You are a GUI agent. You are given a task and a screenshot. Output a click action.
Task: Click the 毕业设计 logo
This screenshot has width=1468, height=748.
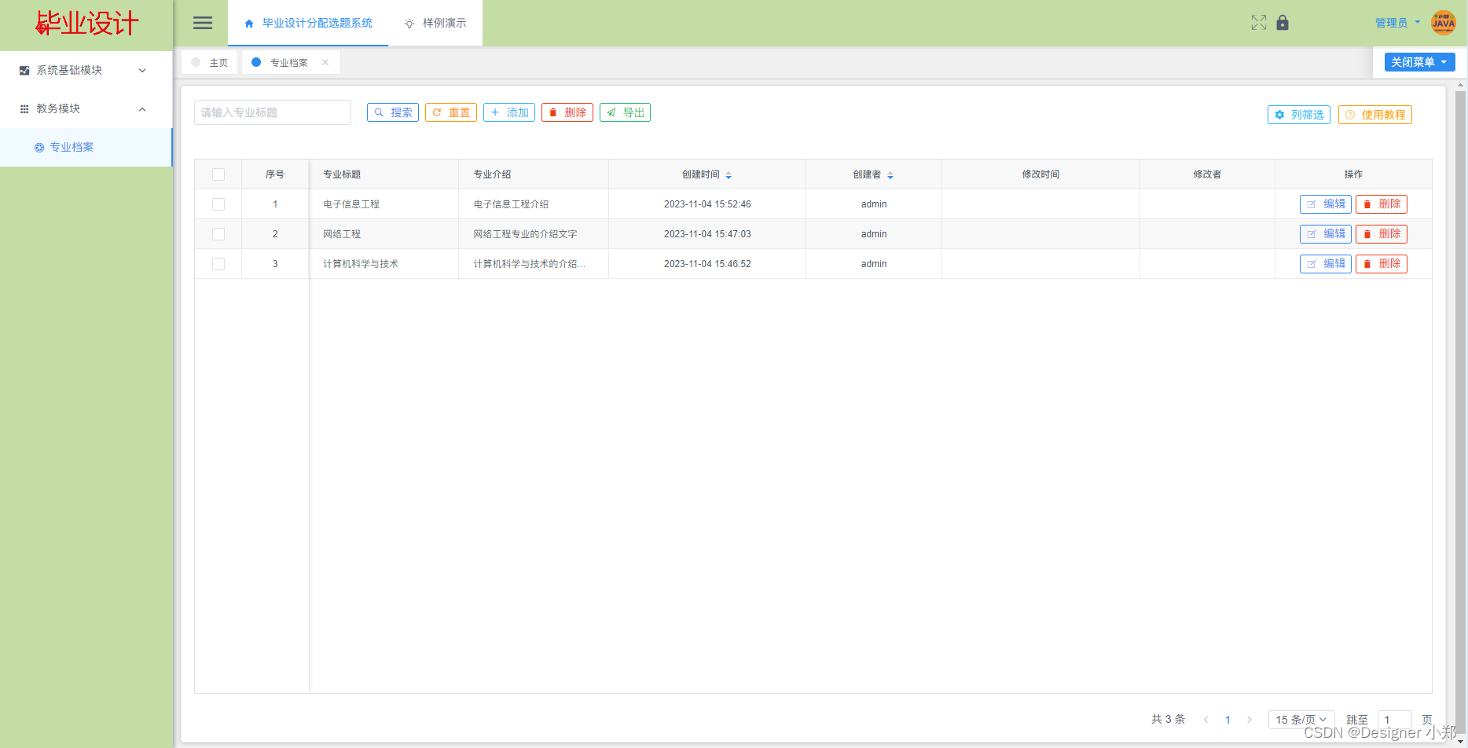pos(86,24)
